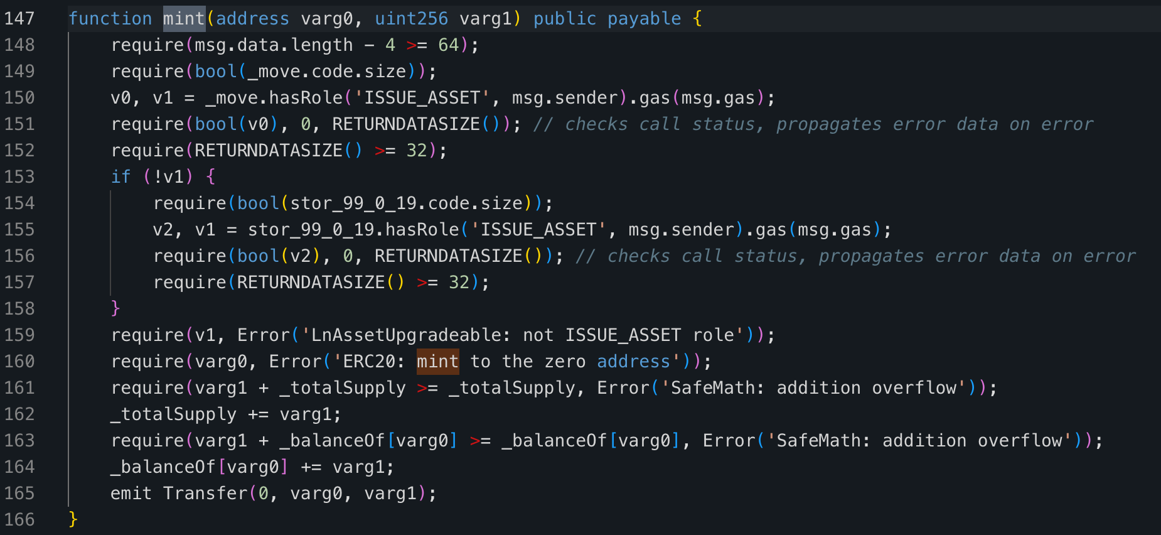Screen dimensions: 1161x535
Task: Click the mint function name on line 147
Action: (x=184, y=19)
